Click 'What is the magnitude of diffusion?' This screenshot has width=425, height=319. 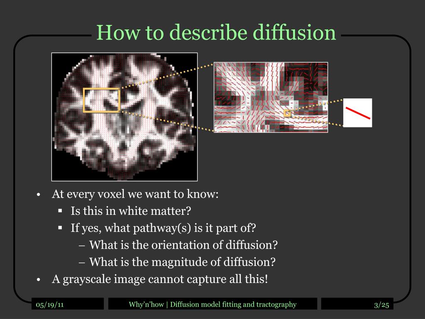tap(182, 262)
